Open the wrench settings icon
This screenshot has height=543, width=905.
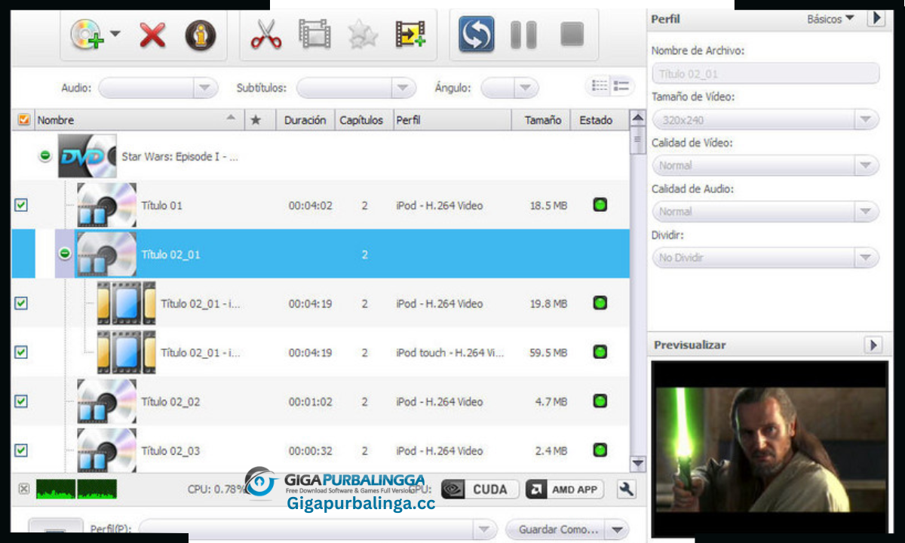click(x=626, y=489)
